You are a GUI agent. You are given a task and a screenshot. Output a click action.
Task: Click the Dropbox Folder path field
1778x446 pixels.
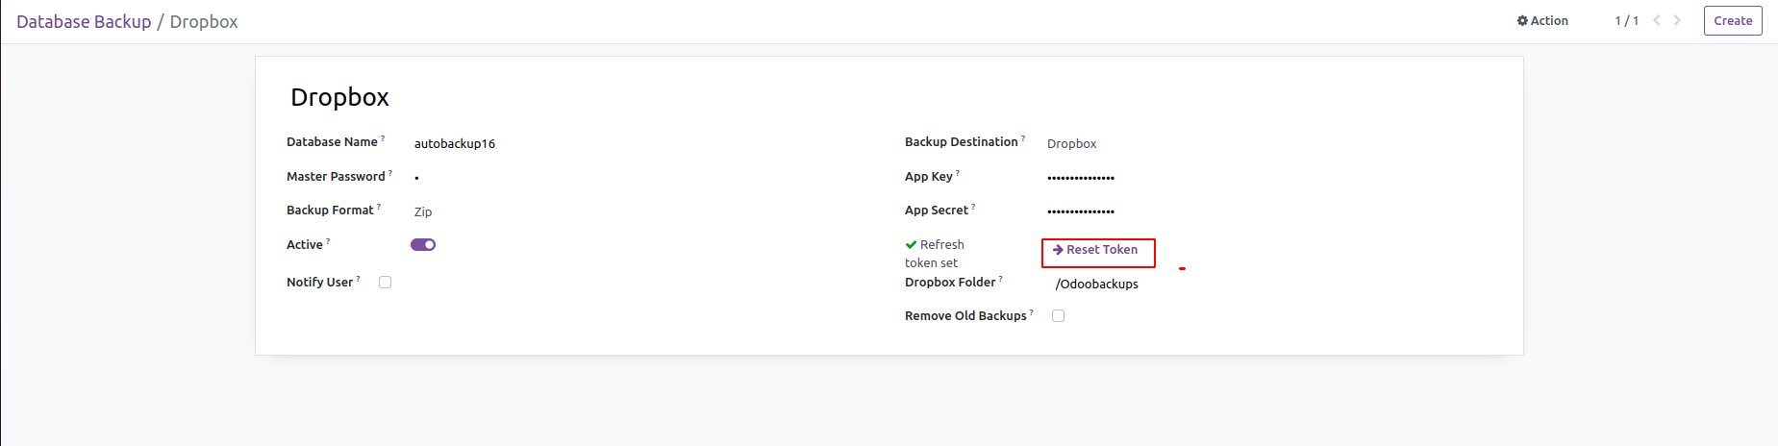point(1097,285)
